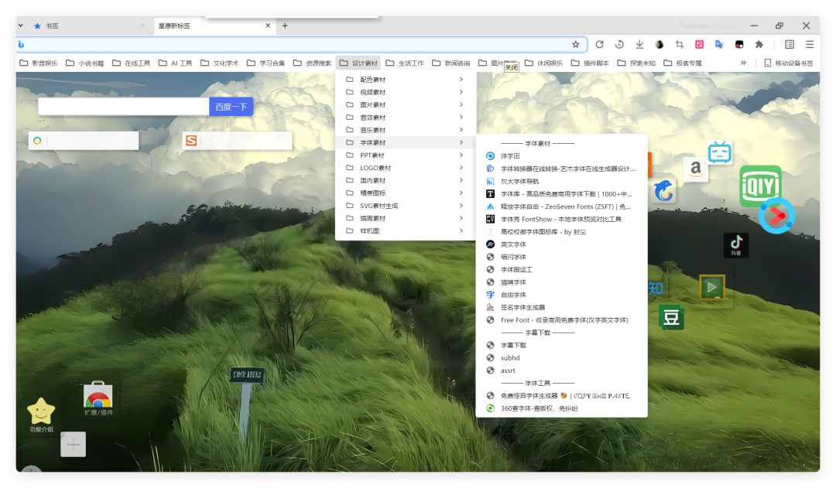Open 洋芋田 bookmark link
The width and height of the screenshot is (836, 488).
click(x=561, y=156)
